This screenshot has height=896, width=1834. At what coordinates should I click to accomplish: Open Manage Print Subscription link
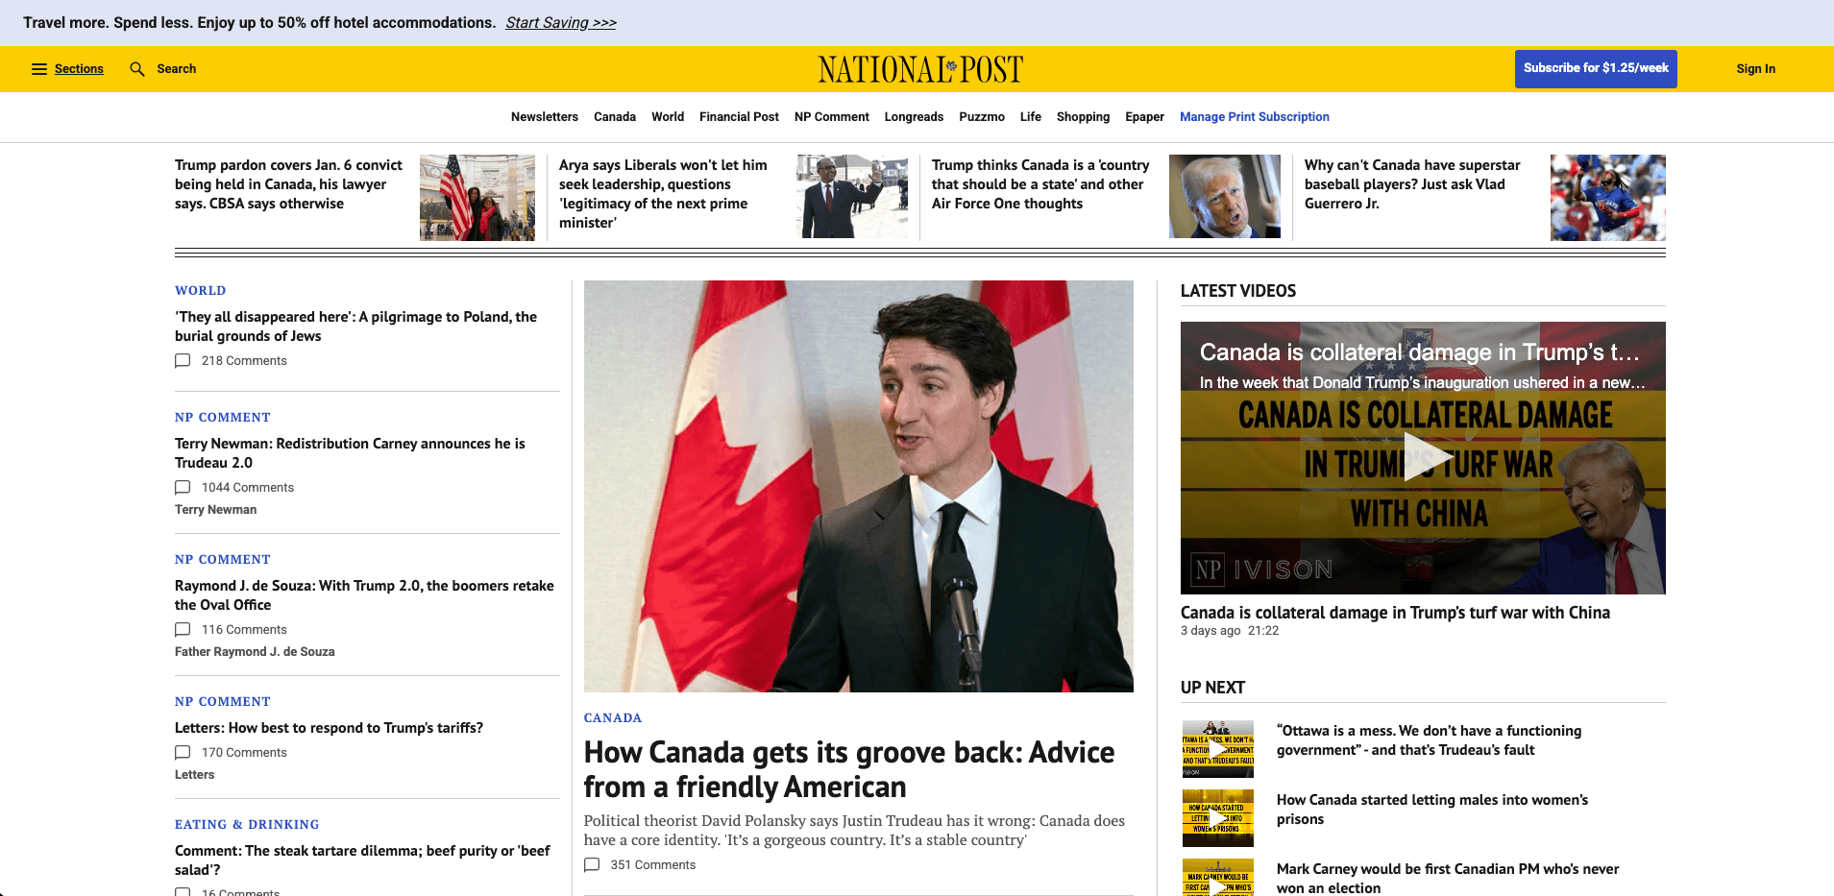click(1254, 117)
